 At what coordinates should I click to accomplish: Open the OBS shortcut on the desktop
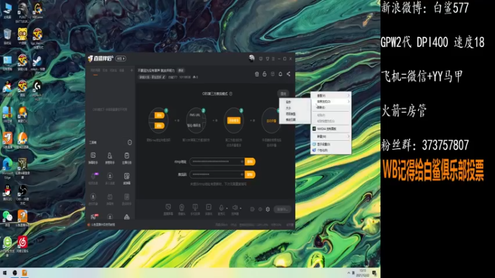coord(22,193)
